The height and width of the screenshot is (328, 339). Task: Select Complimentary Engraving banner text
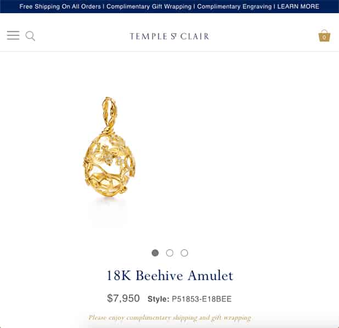coord(234,7)
